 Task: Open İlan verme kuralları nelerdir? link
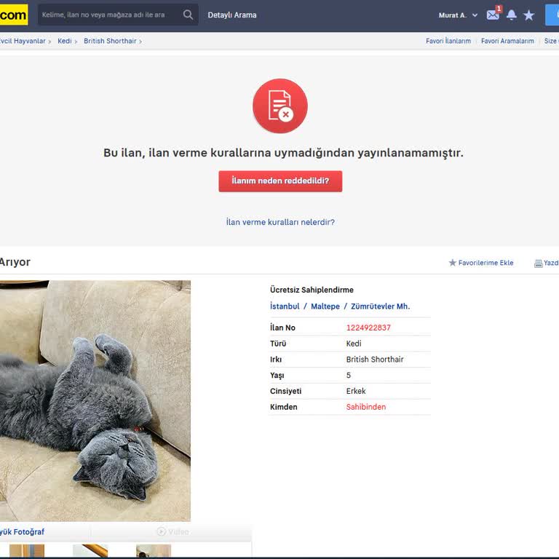[x=280, y=222]
